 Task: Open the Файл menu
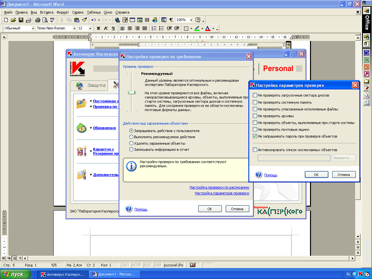8,12
